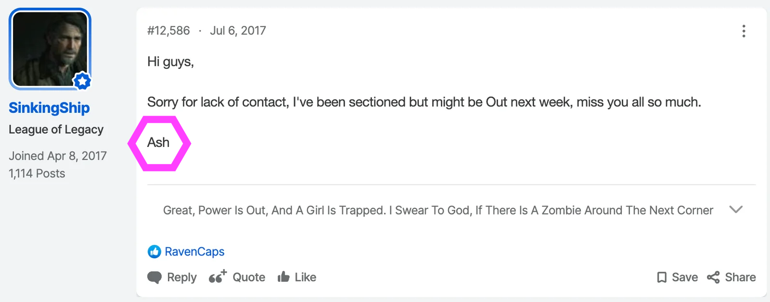Click the Reply button label
Viewport: 770px width, 302px height.
click(x=182, y=278)
